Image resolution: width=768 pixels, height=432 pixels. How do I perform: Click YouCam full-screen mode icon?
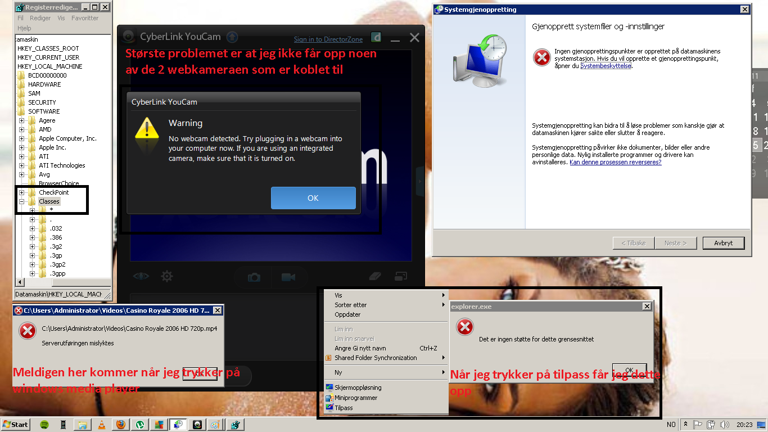coord(401,276)
